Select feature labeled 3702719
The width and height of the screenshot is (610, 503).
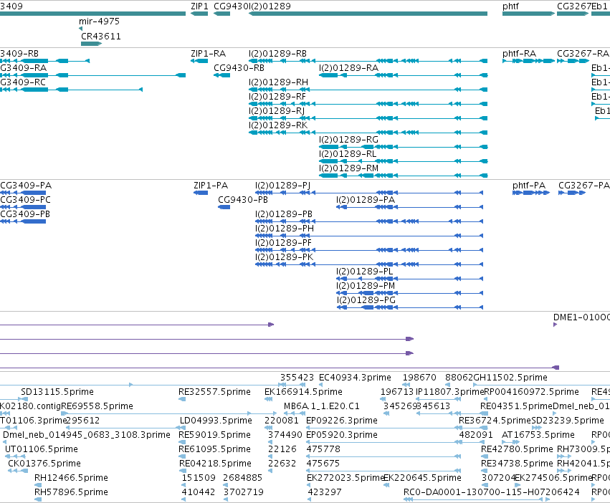243,493
